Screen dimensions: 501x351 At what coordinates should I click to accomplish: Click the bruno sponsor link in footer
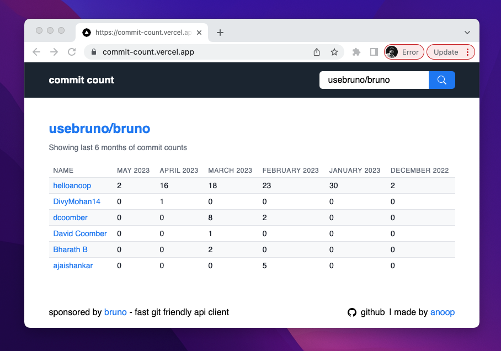point(115,312)
